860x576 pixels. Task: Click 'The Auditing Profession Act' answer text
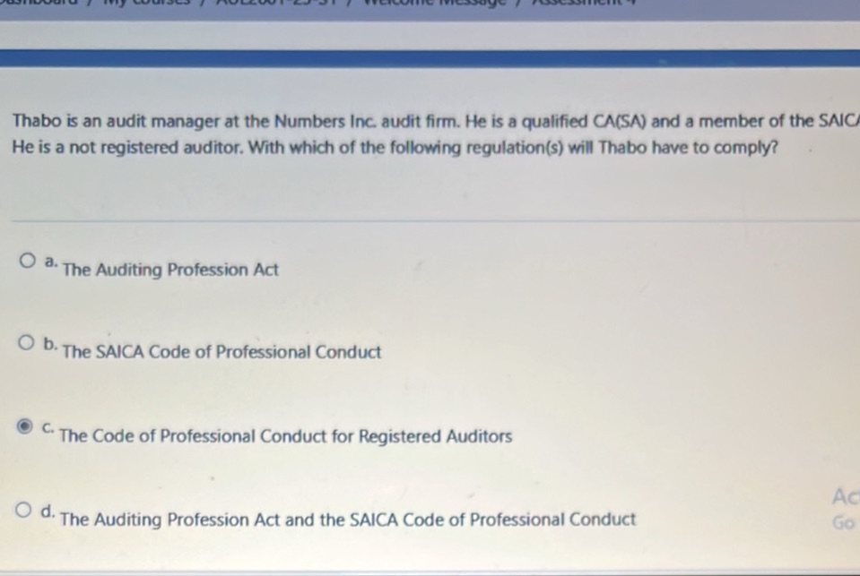pyautogui.click(x=170, y=270)
